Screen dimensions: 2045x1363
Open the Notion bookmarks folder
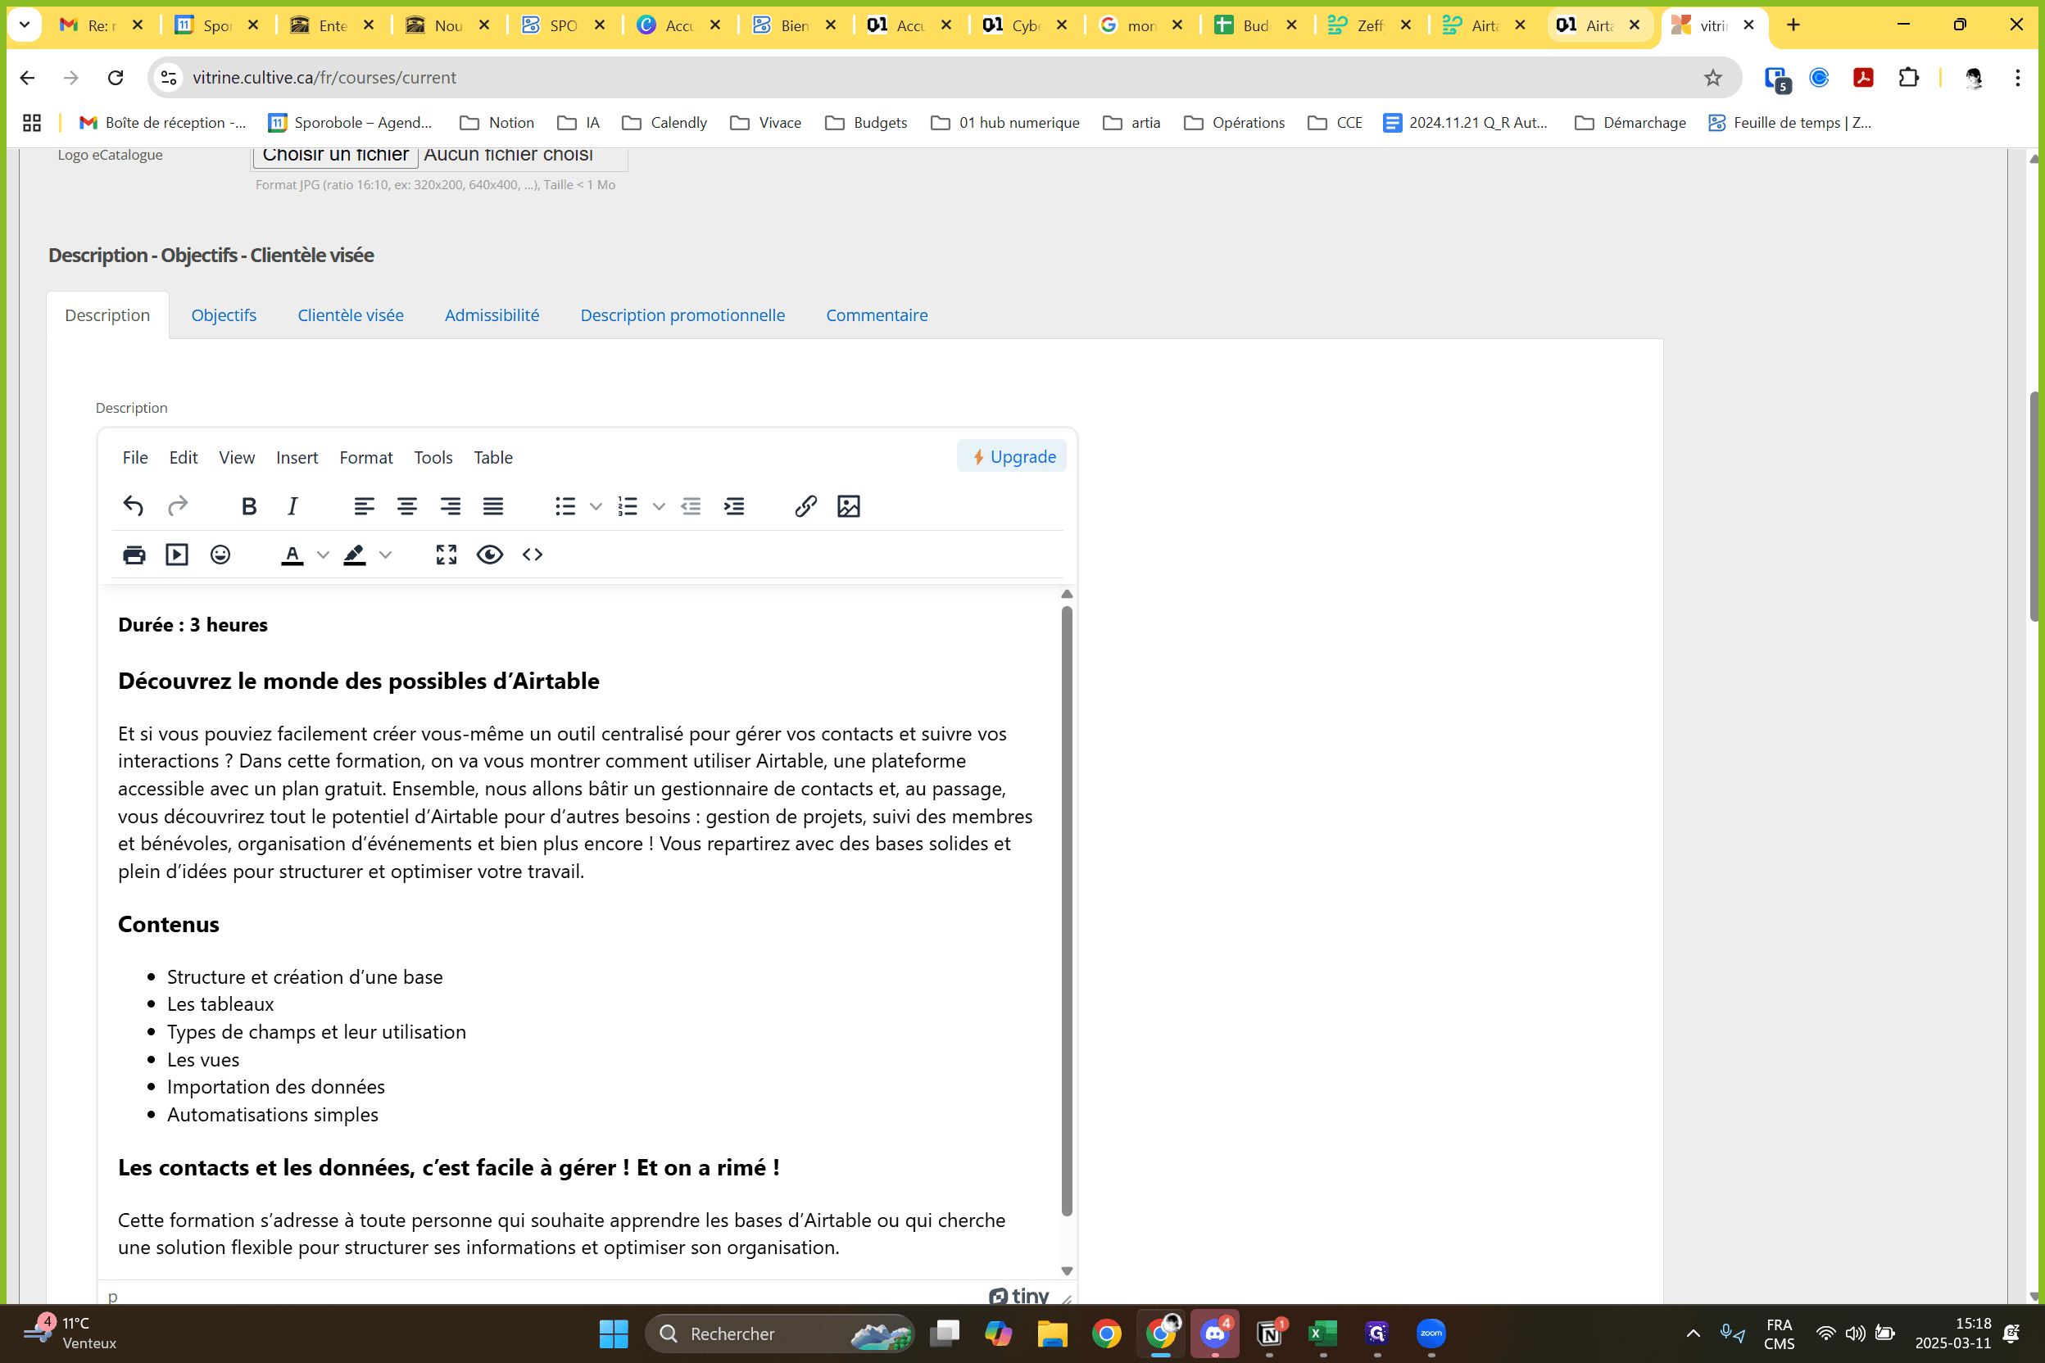click(497, 123)
